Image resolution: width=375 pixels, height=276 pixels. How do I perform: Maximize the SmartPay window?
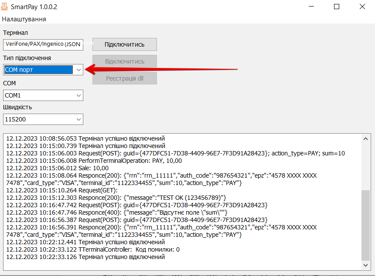[x=337, y=7]
